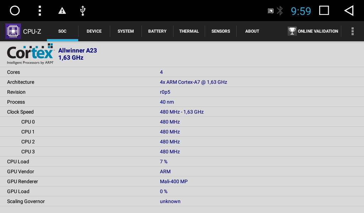Tap the cast screen icon

pyautogui.click(x=271, y=11)
